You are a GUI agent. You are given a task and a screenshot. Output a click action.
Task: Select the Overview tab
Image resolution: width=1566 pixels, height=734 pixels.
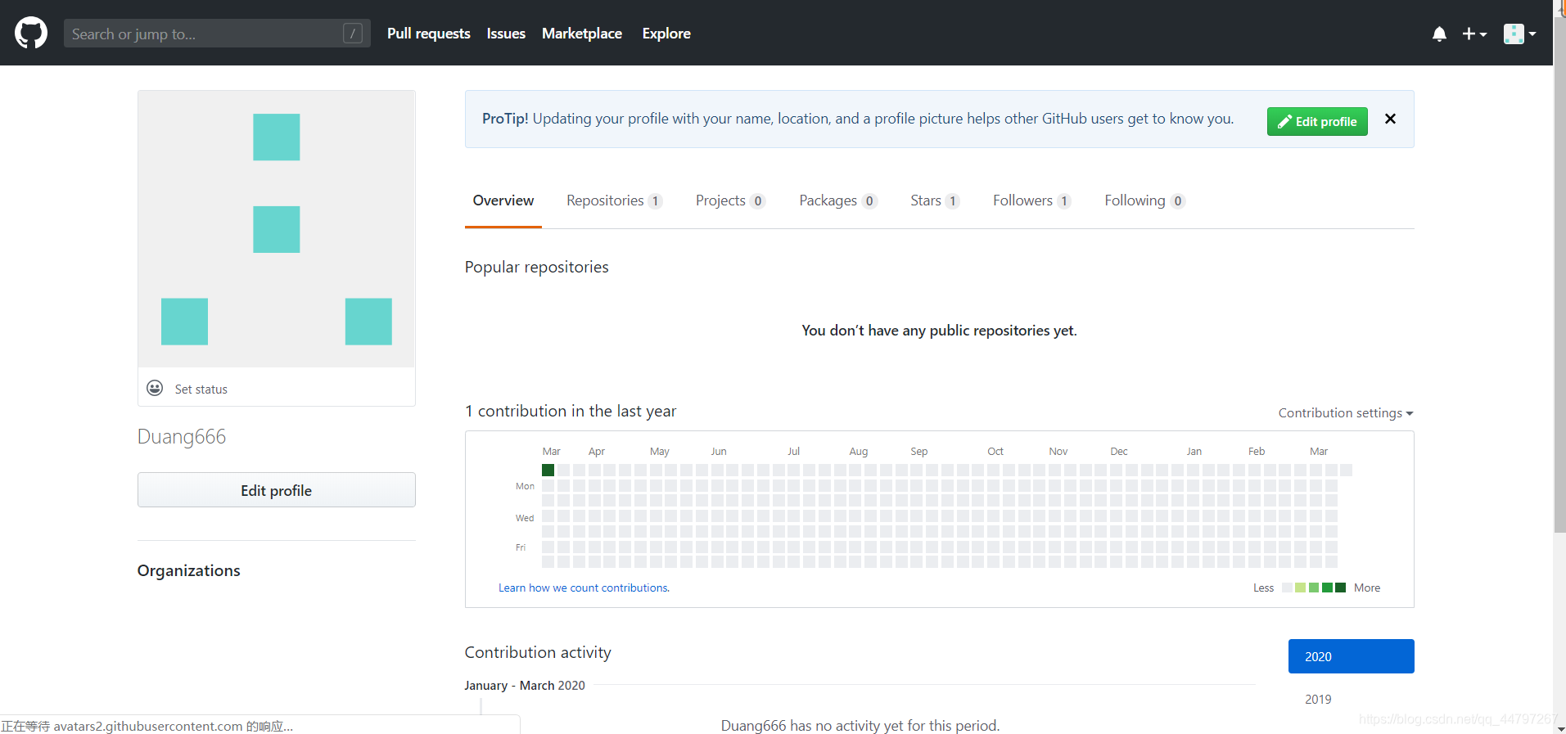(x=503, y=200)
